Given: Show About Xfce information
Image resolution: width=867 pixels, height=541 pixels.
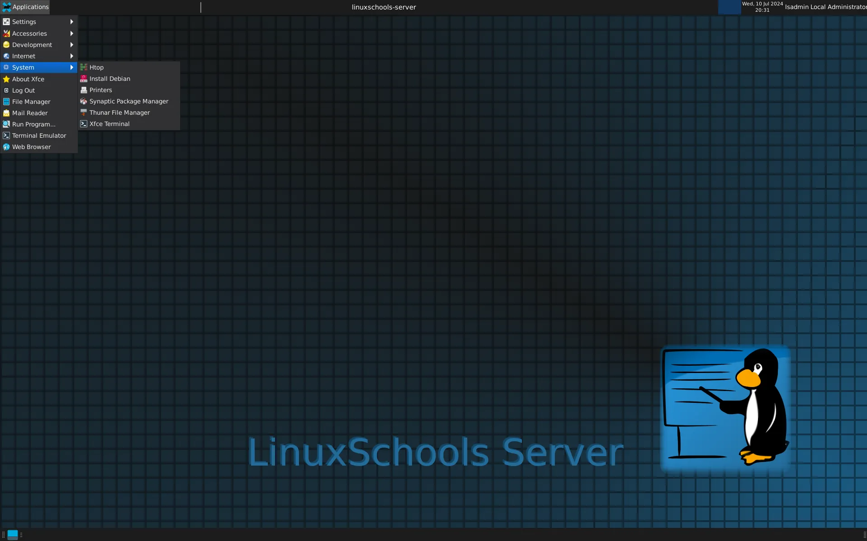Looking at the screenshot, I should [28, 79].
